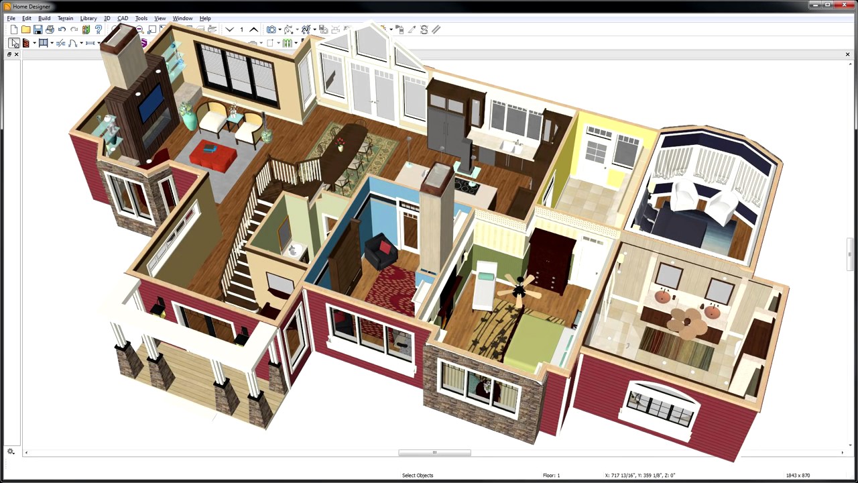Click the diagonal double-line icon at toolbar end
This screenshot has height=483, width=858.
[x=436, y=30]
